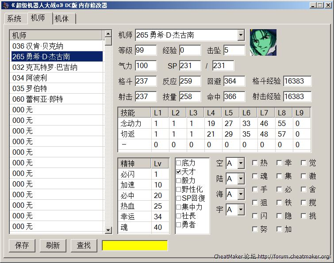The image size is (334, 263).
Task: Expand the 空 terrain rating dropdown
Action: pos(241,163)
